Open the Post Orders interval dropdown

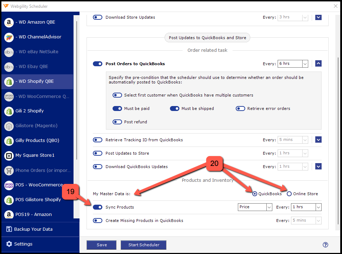(305, 64)
